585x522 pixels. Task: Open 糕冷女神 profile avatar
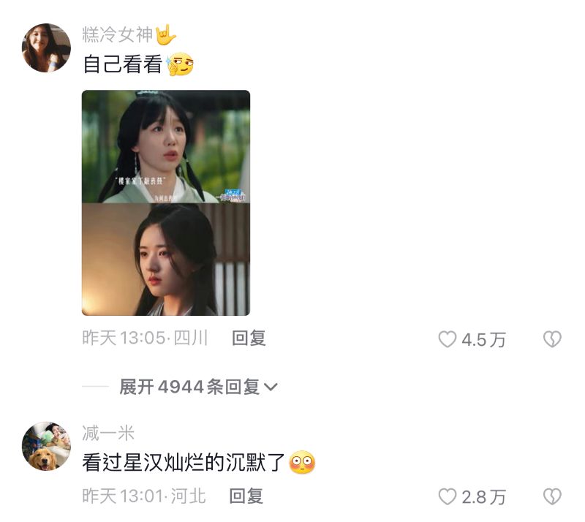tap(46, 48)
